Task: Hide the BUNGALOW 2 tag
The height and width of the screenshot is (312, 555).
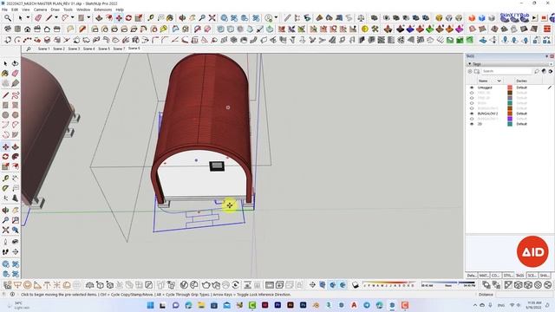Action: [x=472, y=114]
